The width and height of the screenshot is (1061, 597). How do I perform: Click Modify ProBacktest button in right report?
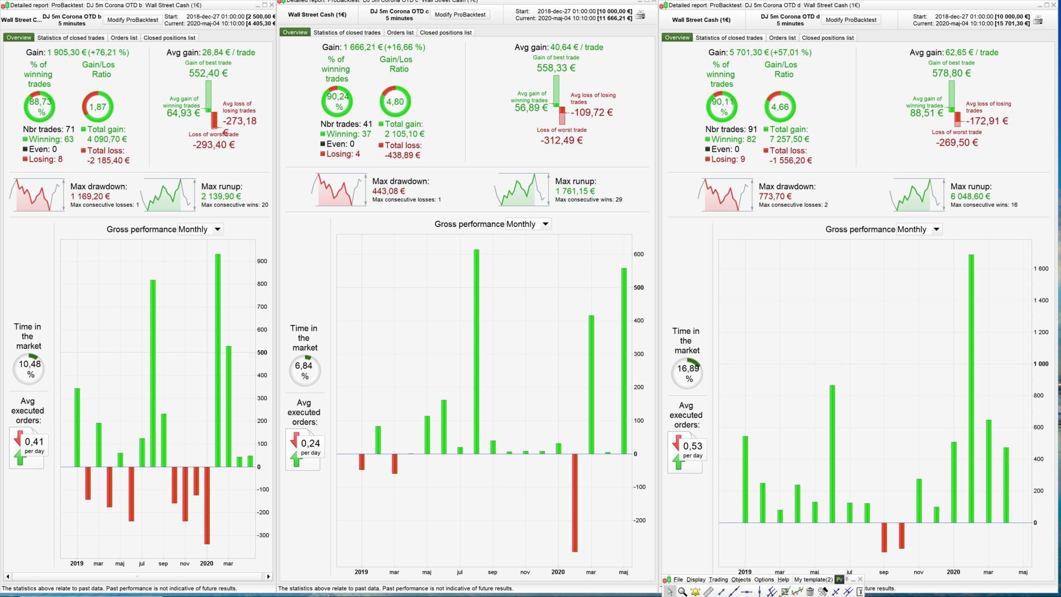(851, 20)
